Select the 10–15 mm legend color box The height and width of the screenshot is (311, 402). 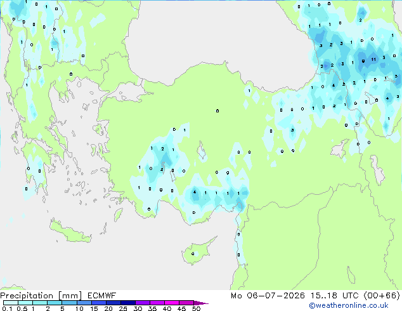84,303
